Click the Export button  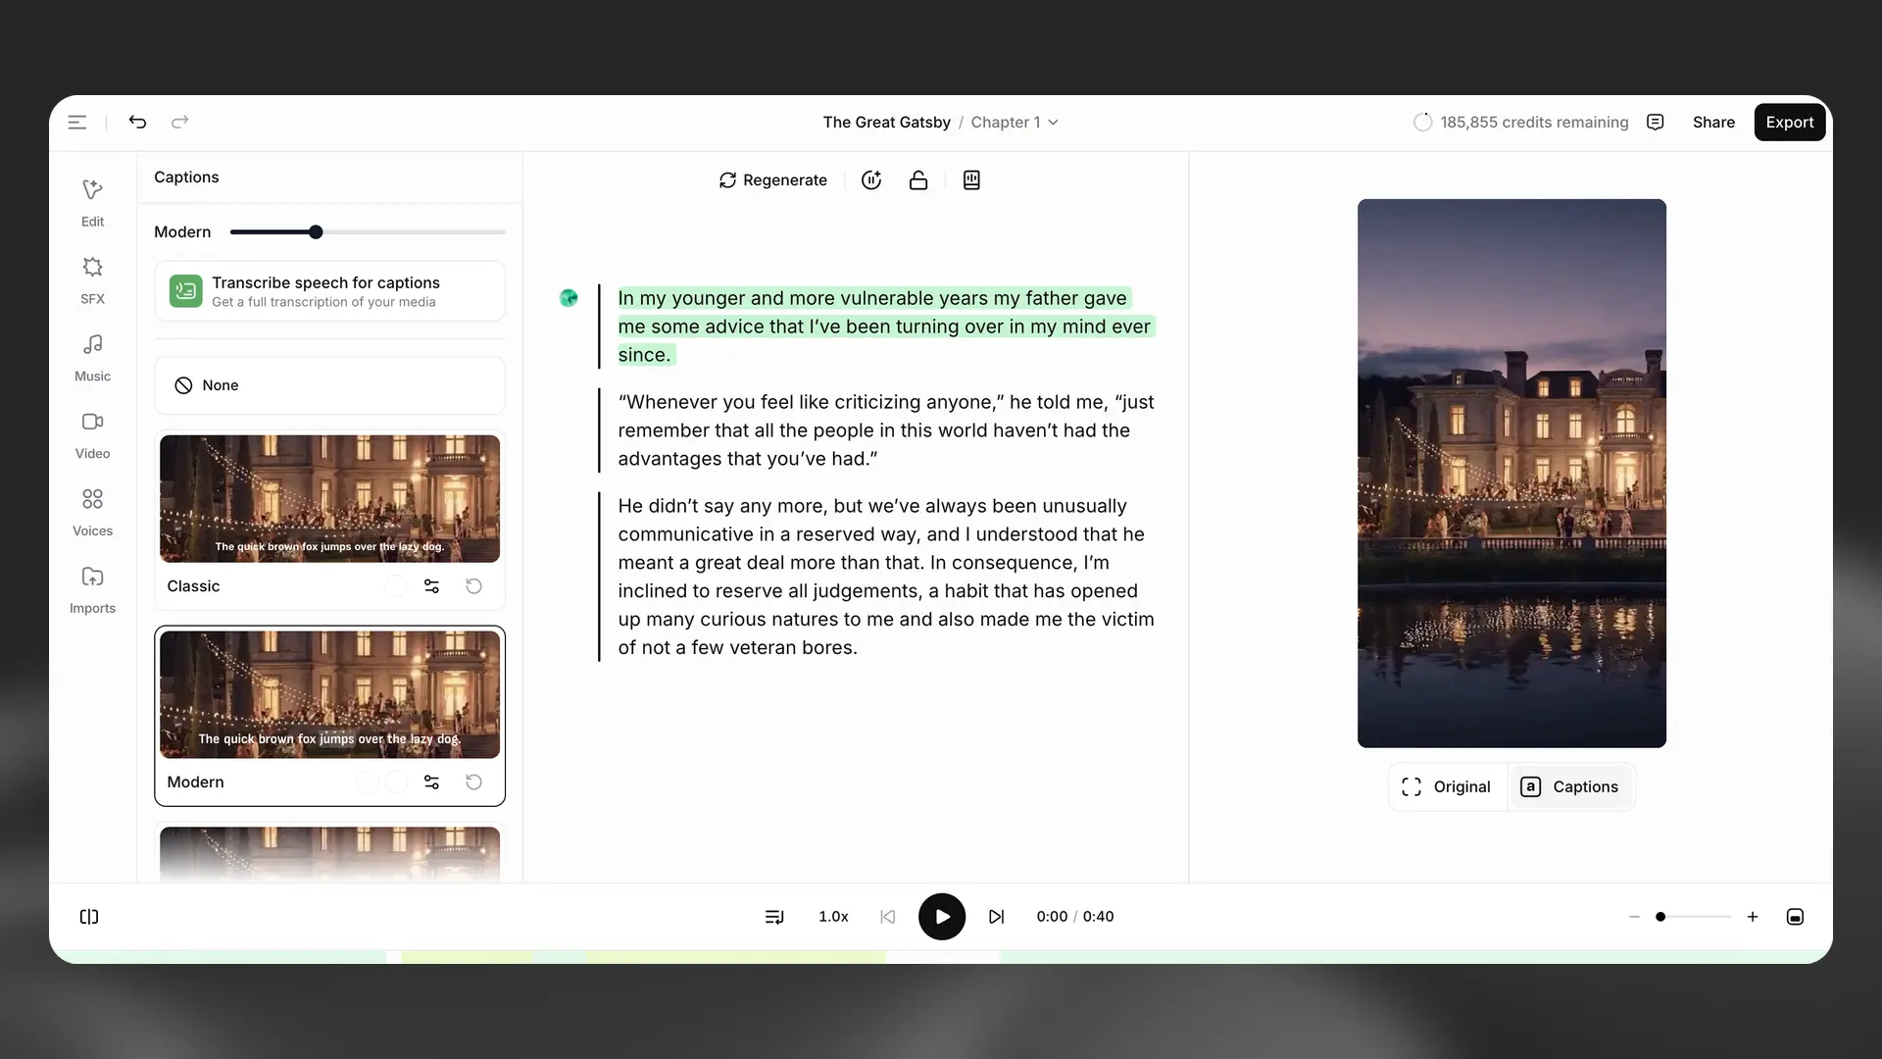[x=1789, y=123]
